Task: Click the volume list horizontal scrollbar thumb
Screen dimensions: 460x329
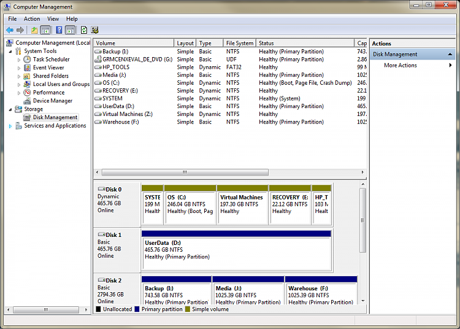Action: [185, 172]
